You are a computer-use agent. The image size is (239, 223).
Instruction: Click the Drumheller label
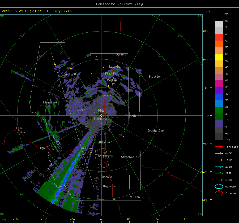156,131
